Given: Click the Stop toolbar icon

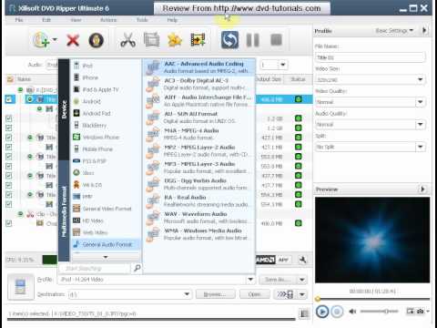Looking at the screenshot, I should pyautogui.click(x=276, y=40).
